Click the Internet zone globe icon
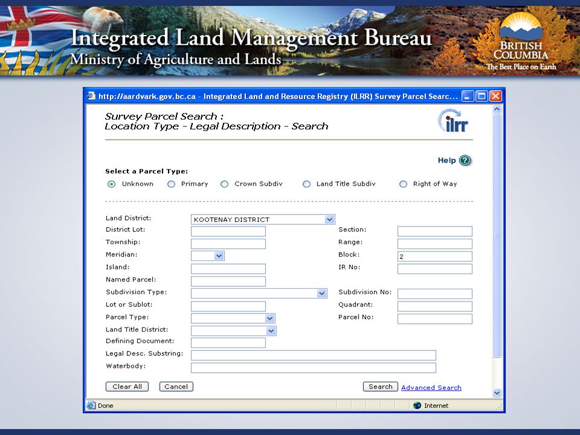The image size is (580, 435). 417,405
